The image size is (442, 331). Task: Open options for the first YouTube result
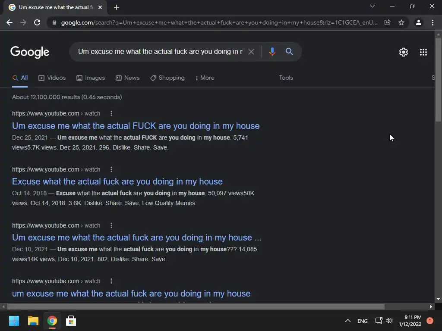click(x=111, y=113)
